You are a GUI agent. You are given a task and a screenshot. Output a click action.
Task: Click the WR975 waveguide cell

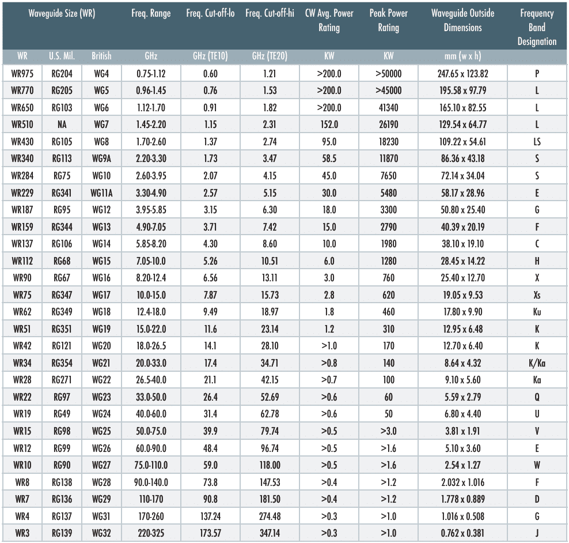[x=22, y=74]
